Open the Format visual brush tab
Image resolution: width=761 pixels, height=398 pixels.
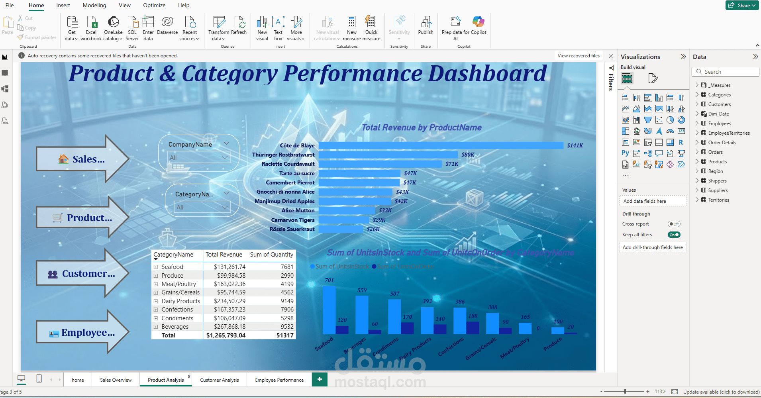(x=653, y=78)
